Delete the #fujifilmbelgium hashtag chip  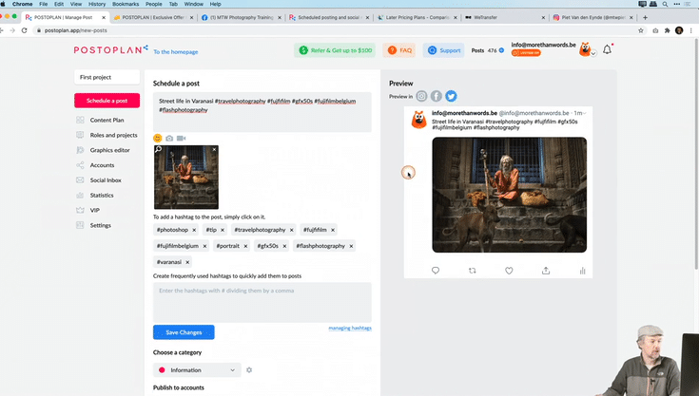pyautogui.click(x=204, y=246)
